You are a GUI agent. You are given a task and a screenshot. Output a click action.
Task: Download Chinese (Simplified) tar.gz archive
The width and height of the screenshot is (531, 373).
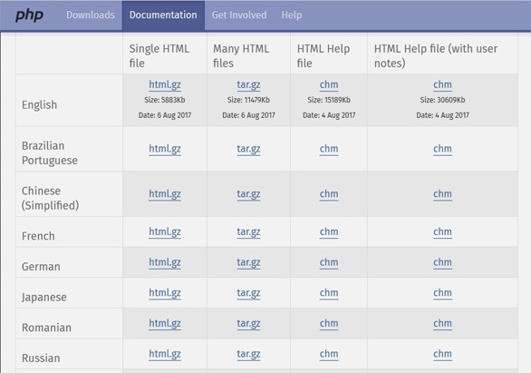(248, 194)
